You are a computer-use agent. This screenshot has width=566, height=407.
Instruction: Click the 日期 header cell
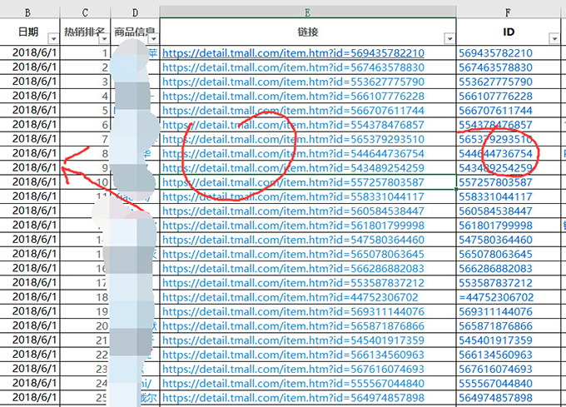tap(30, 32)
